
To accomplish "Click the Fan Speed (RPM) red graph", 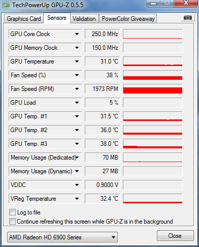I will [153, 89].
